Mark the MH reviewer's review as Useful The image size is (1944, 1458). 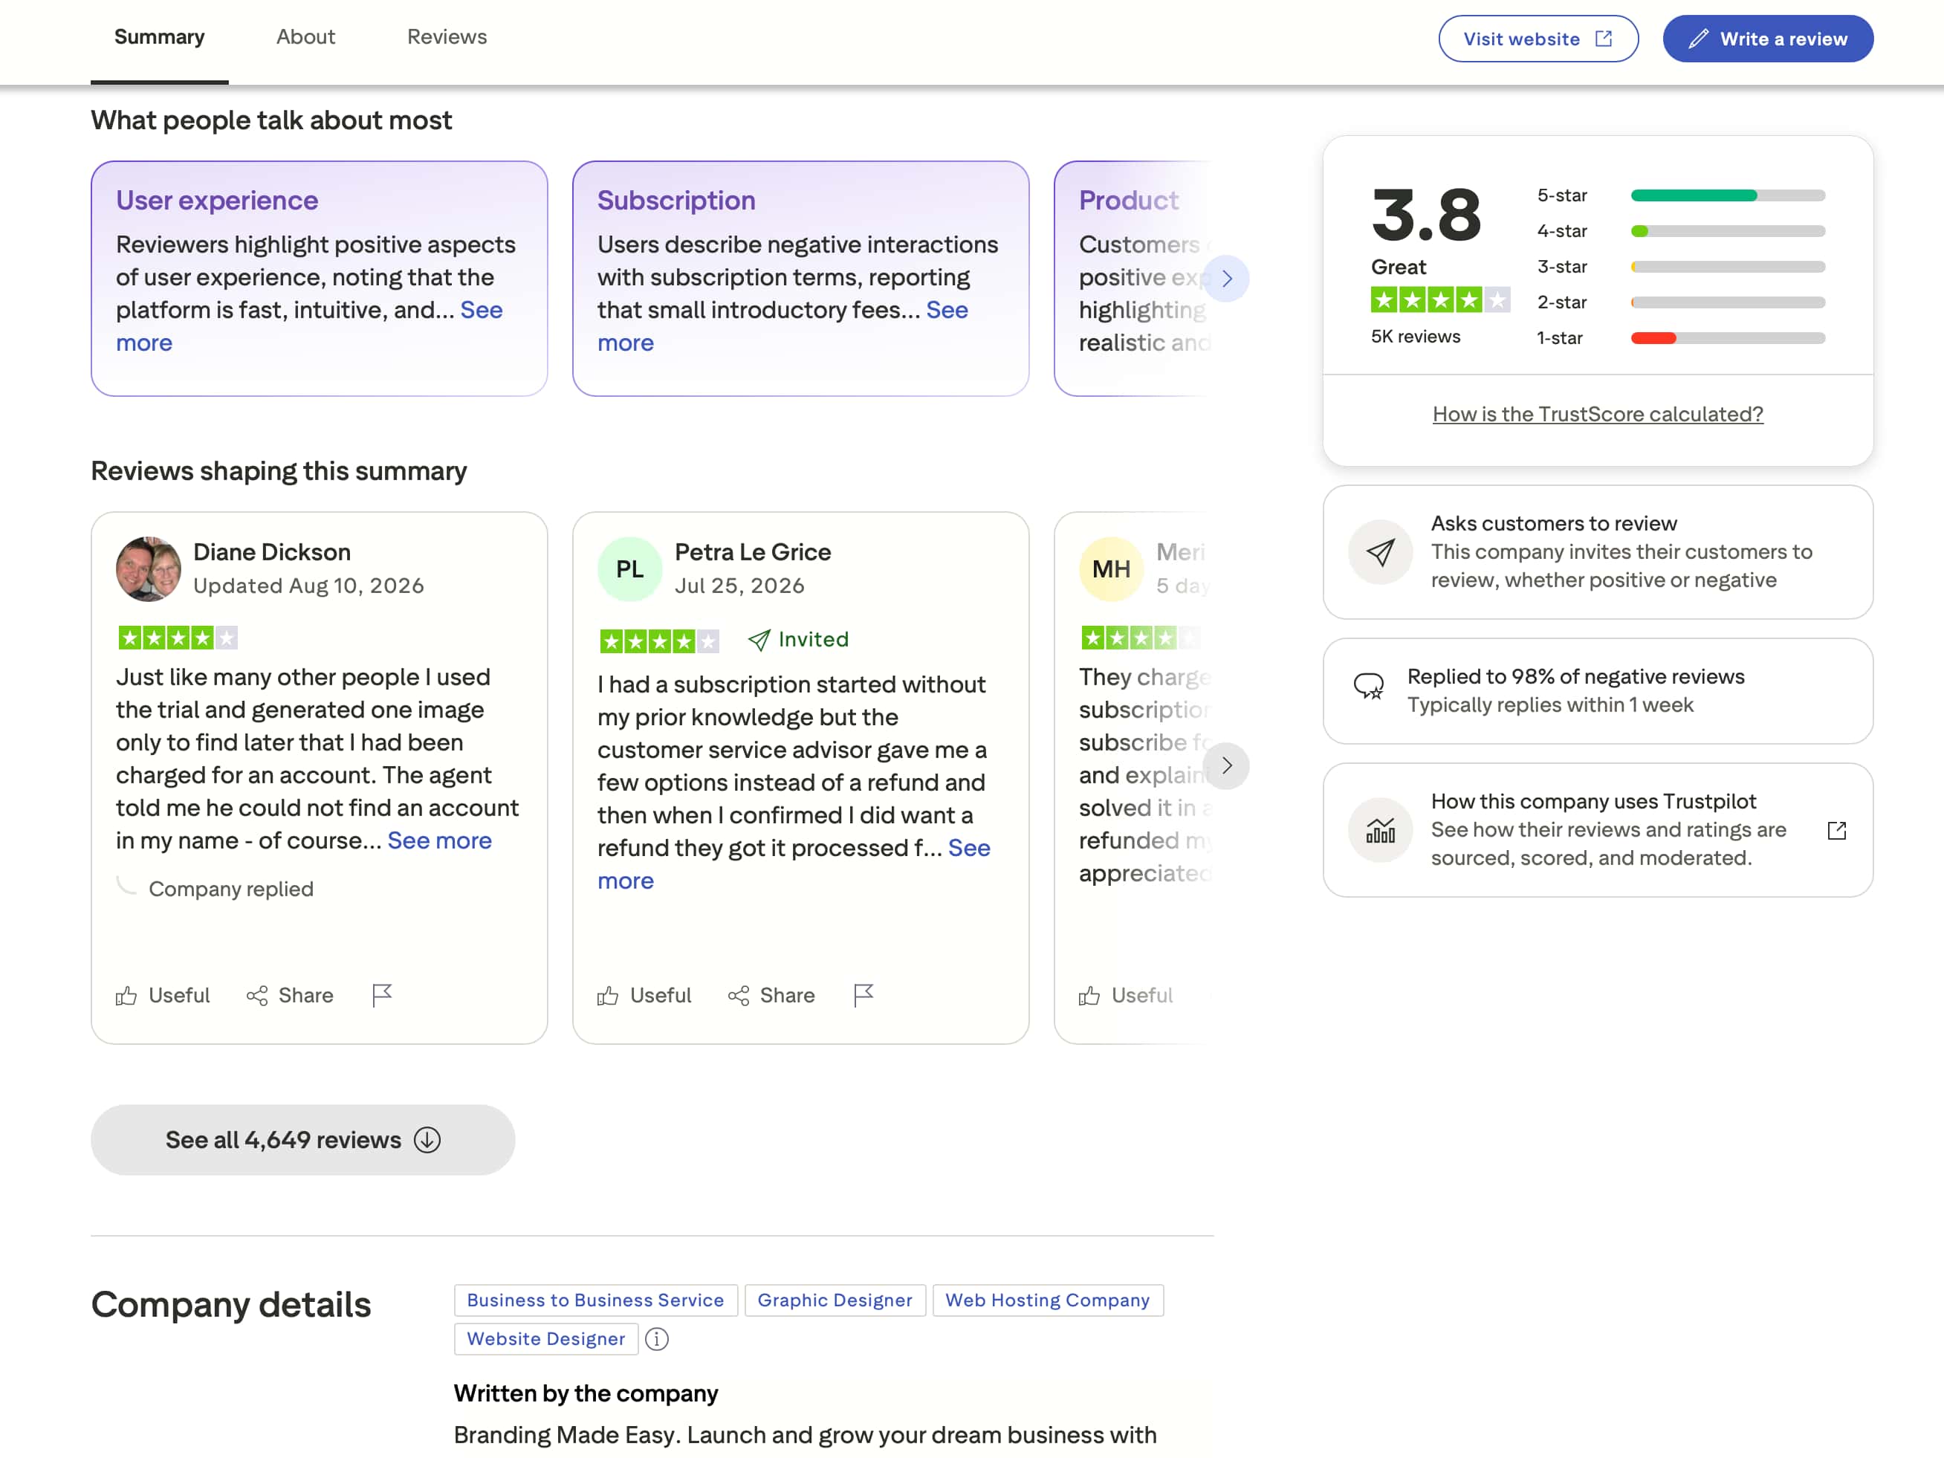point(1126,996)
